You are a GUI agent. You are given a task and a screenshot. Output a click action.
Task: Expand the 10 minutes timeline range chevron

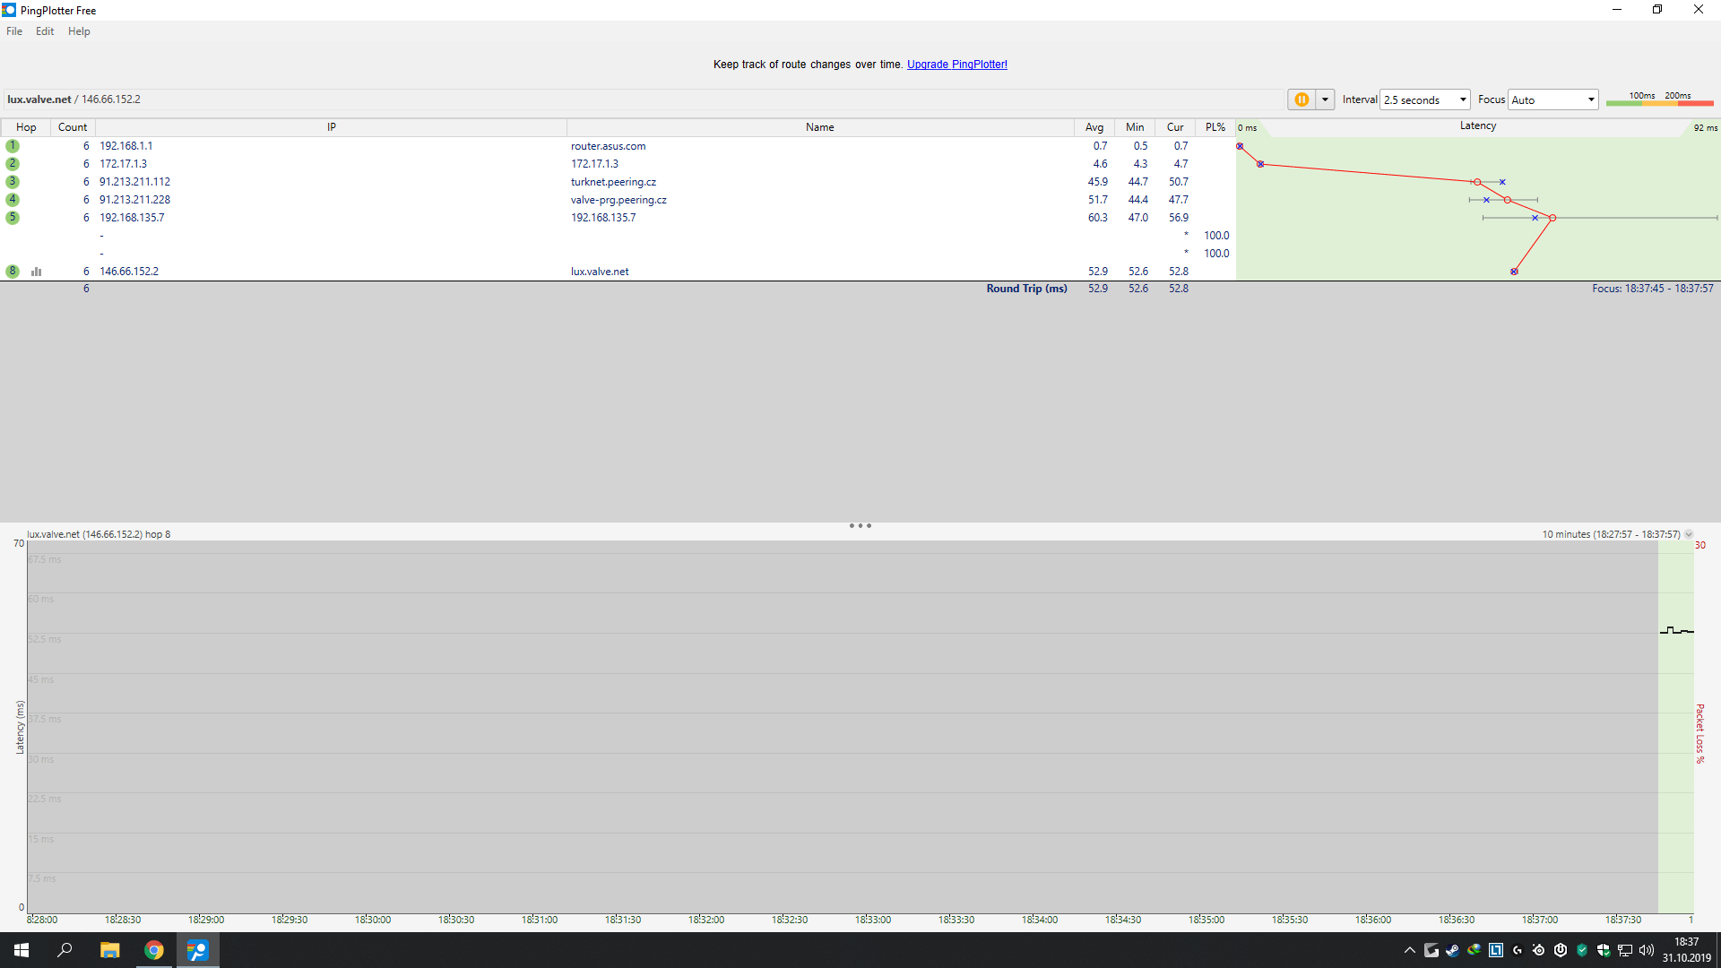1689,534
